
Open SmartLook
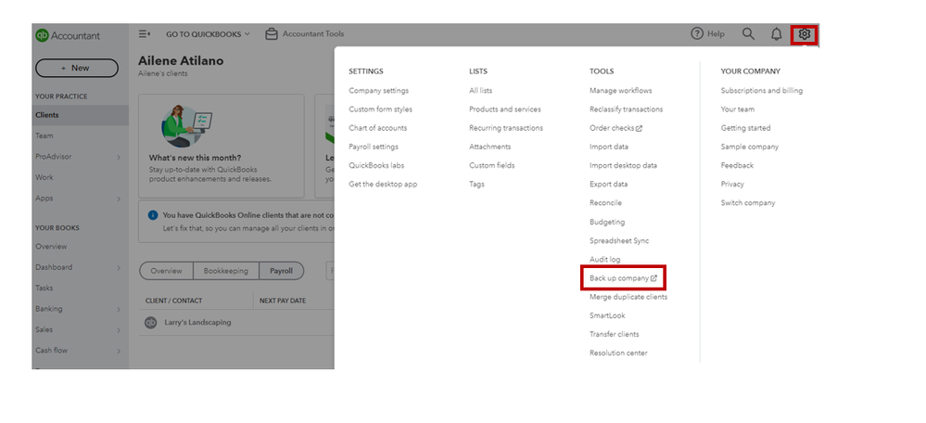607,316
